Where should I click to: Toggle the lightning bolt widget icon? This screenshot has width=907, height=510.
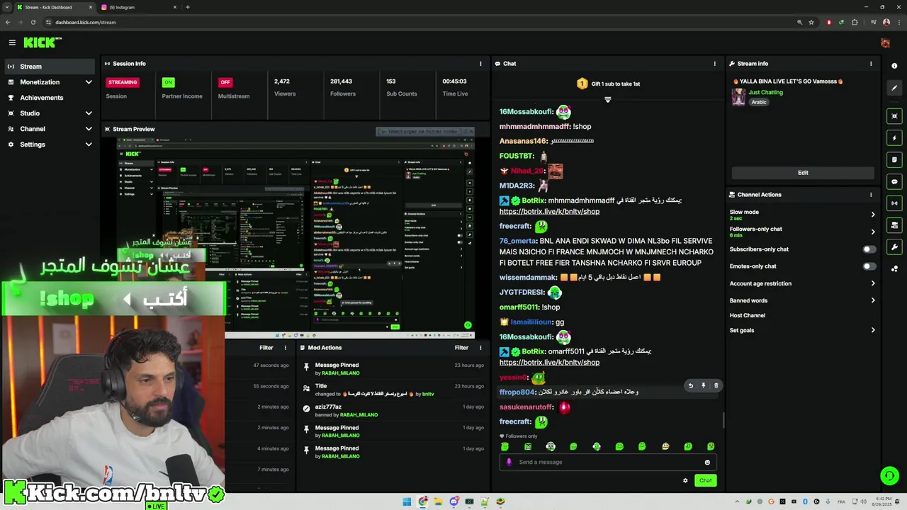click(x=894, y=138)
